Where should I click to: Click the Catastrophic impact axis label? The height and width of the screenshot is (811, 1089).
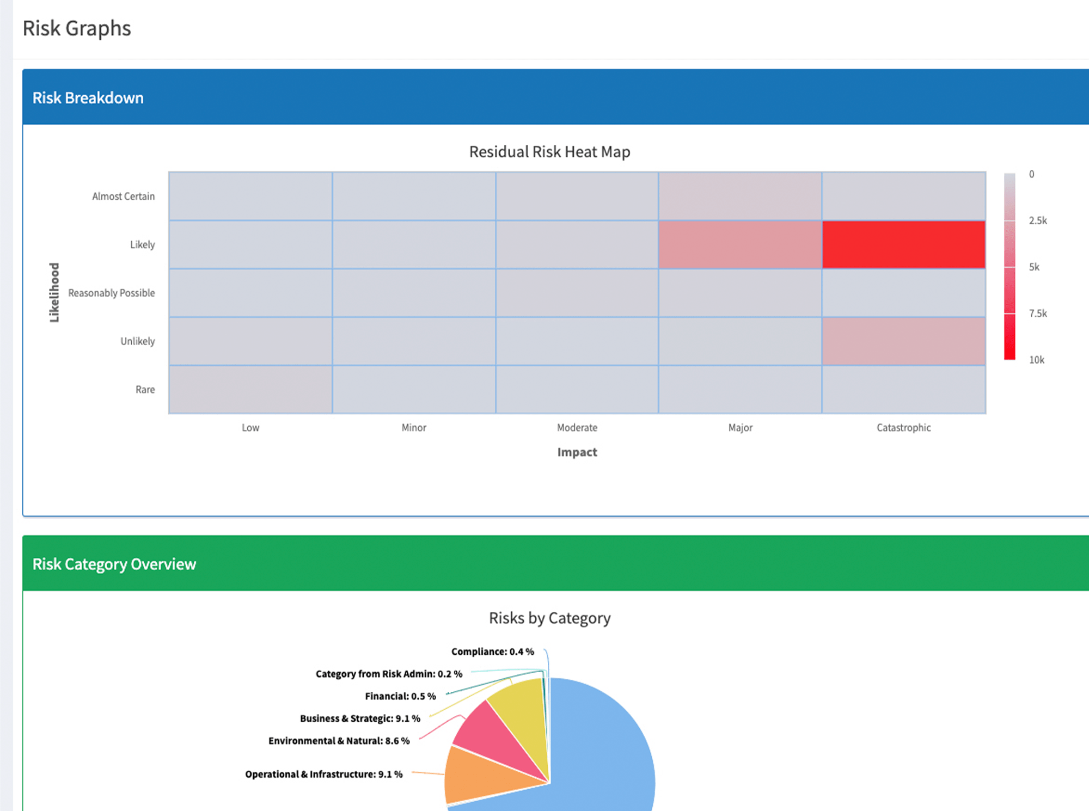pos(903,427)
